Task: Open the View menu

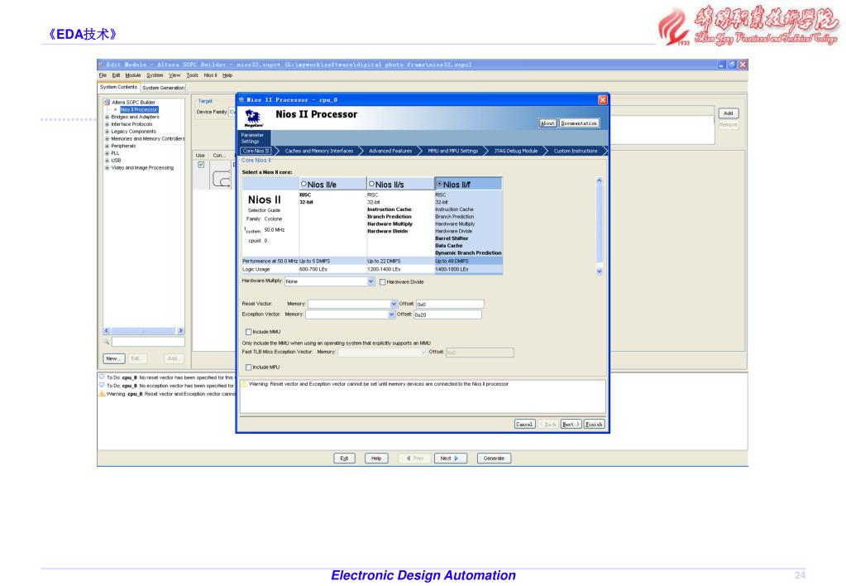Action: point(174,75)
